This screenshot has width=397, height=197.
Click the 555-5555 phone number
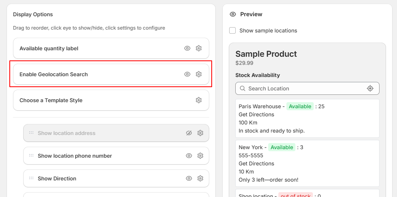pos(251,155)
